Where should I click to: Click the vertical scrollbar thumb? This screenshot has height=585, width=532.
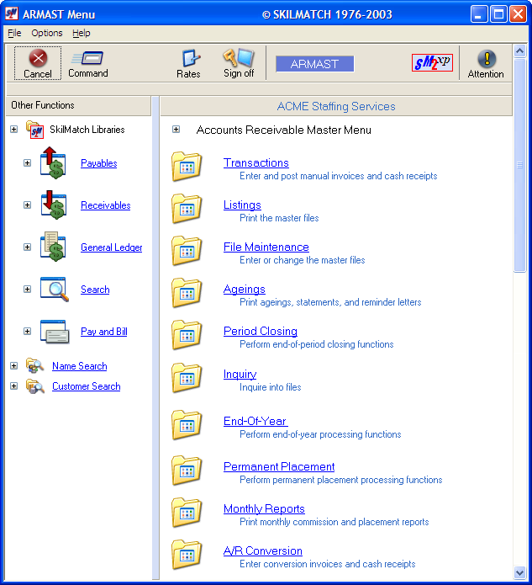(x=519, y=165)
